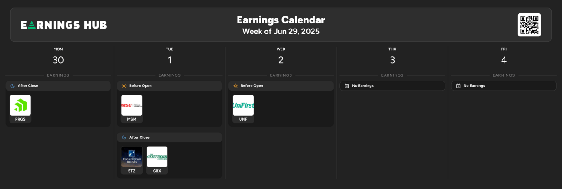Click the STZ ticker label
This screenshot has width=562, height=189.
point(132,171)
